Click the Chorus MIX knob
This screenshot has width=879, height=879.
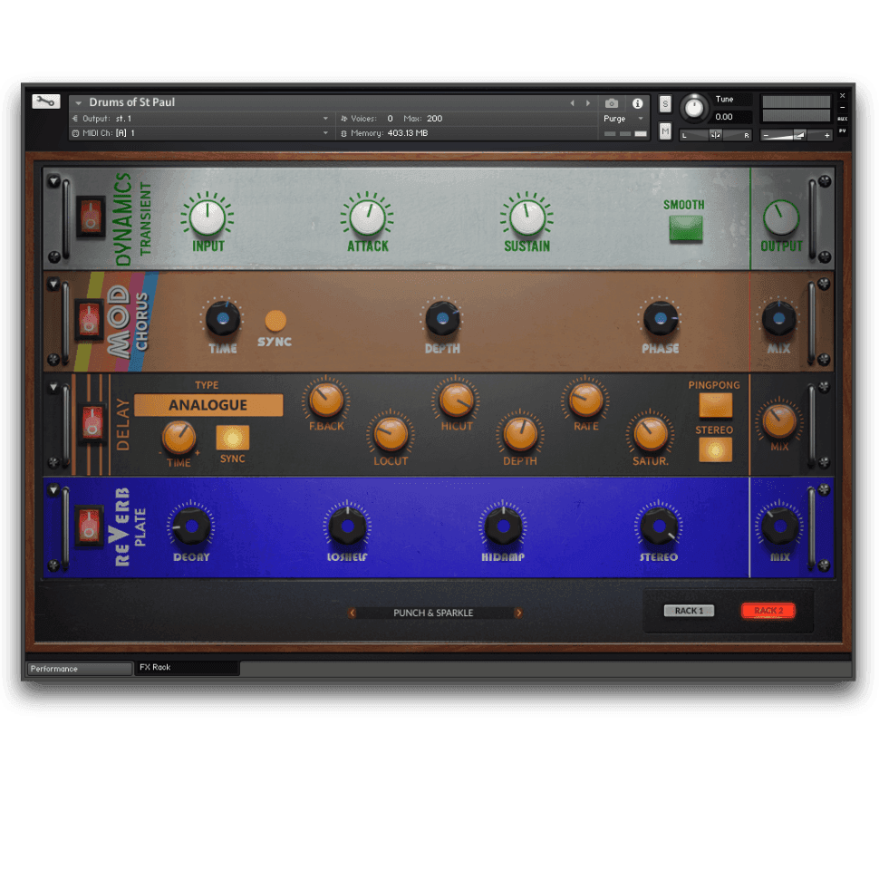pyautogui.click(x=778, y=318)
